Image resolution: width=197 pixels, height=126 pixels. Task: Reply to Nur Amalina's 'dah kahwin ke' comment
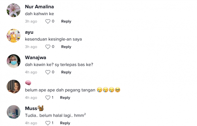tap(66, 21)
